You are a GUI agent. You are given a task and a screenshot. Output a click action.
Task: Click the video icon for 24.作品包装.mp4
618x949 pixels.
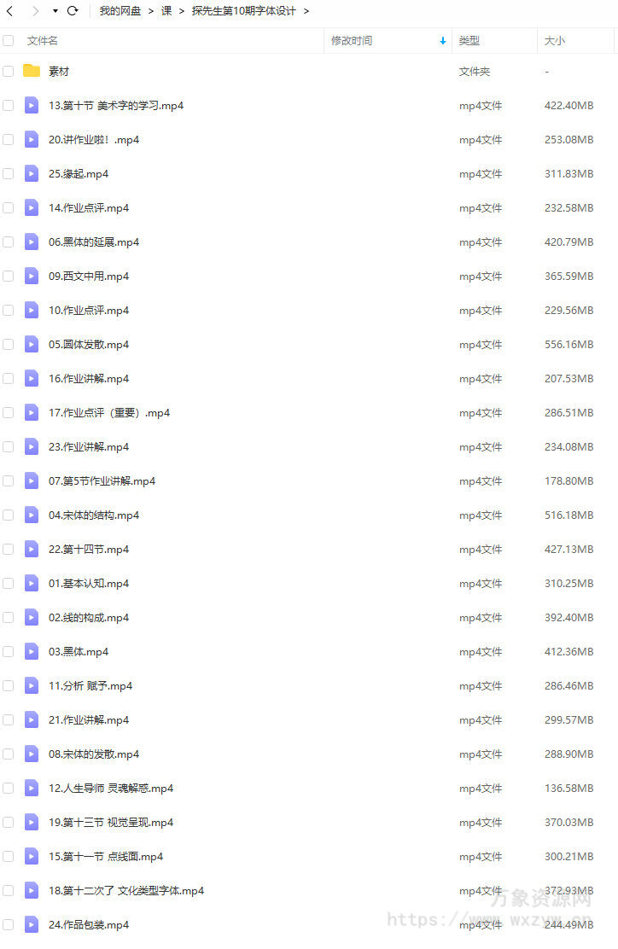click(32, 925)
